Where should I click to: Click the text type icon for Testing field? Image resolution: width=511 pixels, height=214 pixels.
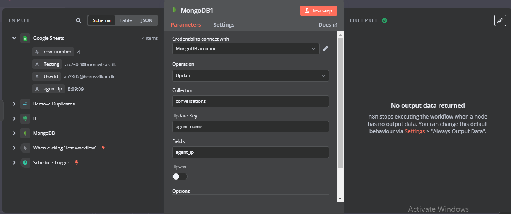coord(37,65)
